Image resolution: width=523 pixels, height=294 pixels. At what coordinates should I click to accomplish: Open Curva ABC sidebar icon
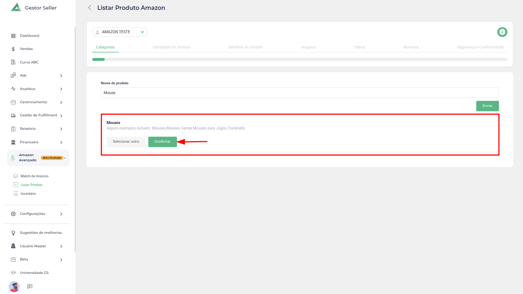pos(13,62)
